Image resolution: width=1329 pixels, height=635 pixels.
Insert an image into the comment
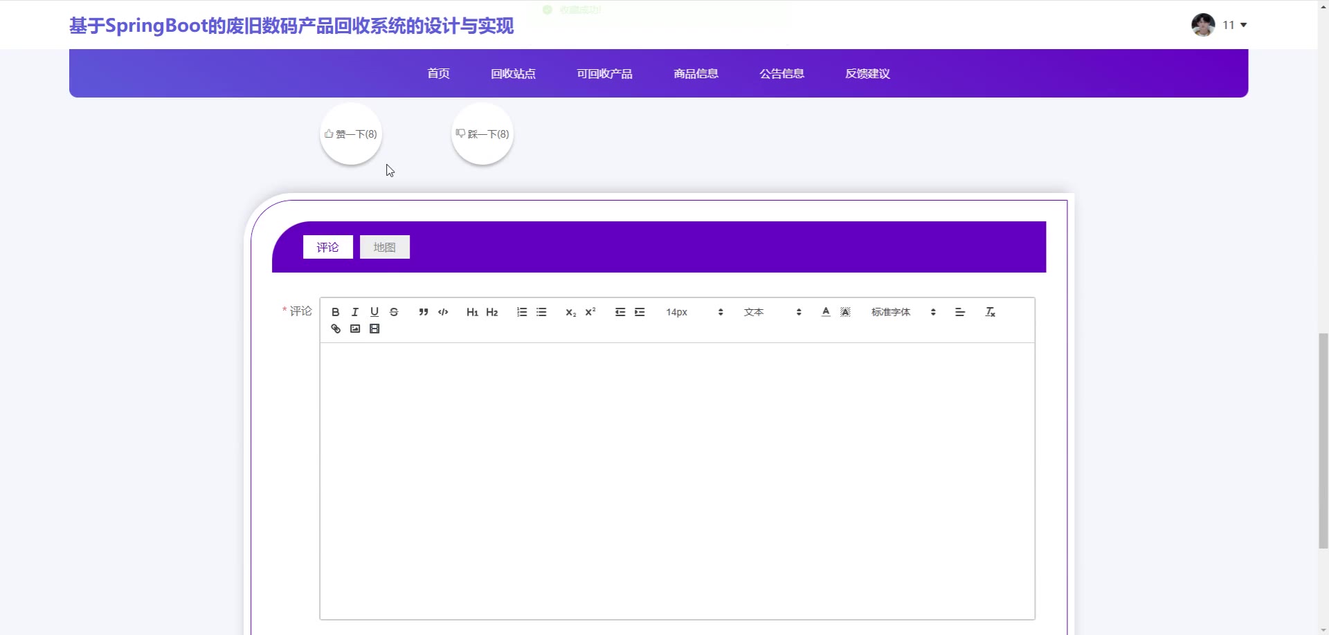click(x=355, y=329)
